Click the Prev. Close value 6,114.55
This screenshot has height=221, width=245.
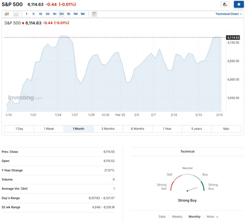point(109,152)
